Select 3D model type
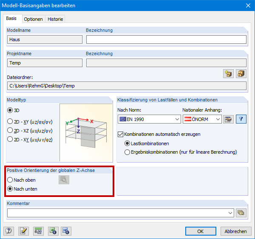This screenshot has height=239, width=255. 13,110
